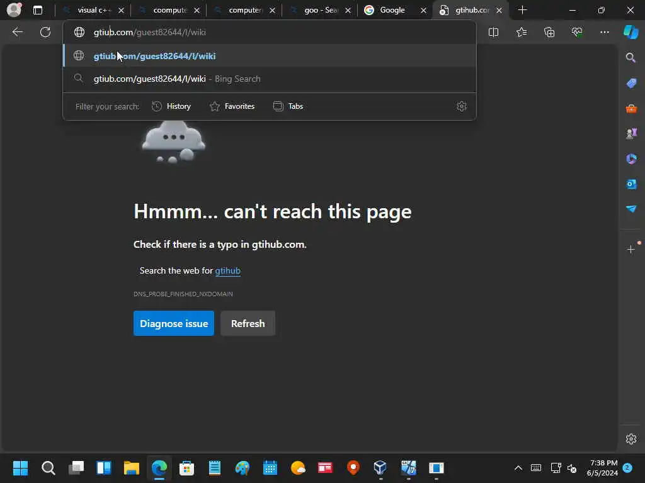Click the address bar URL field
The width and height of the screenshot is (645, 483).
pos(270,32)
